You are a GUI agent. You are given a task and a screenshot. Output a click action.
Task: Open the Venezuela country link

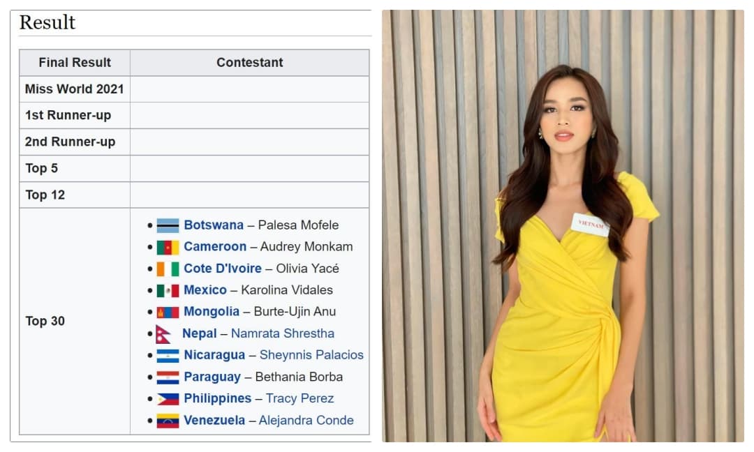[214, 421]
